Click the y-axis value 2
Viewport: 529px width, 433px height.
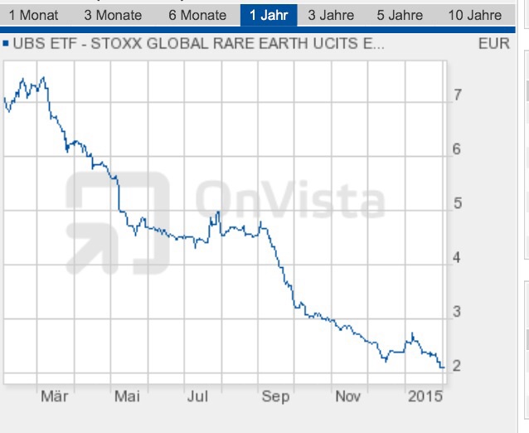[457, 366]
